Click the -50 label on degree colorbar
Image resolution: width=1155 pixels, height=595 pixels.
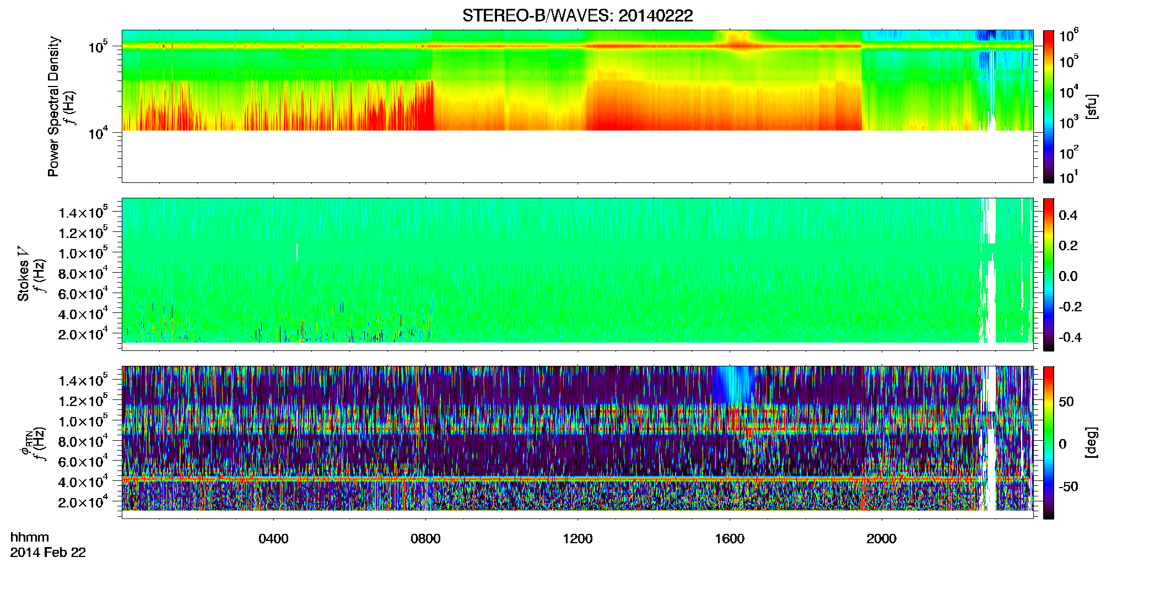click(x=1070, y=486)
